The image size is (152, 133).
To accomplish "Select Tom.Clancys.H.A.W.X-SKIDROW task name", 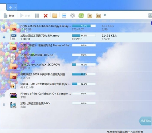I will [40, 65].
